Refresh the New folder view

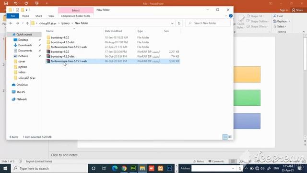[179, 23]
